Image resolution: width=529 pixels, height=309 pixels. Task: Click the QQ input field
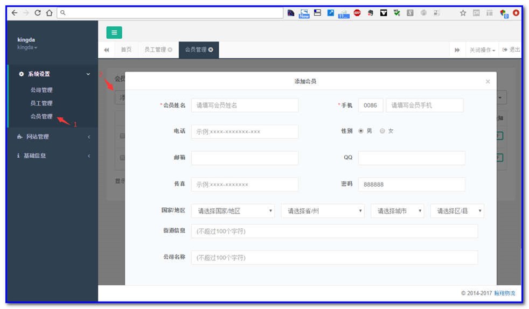pos(412,158)
